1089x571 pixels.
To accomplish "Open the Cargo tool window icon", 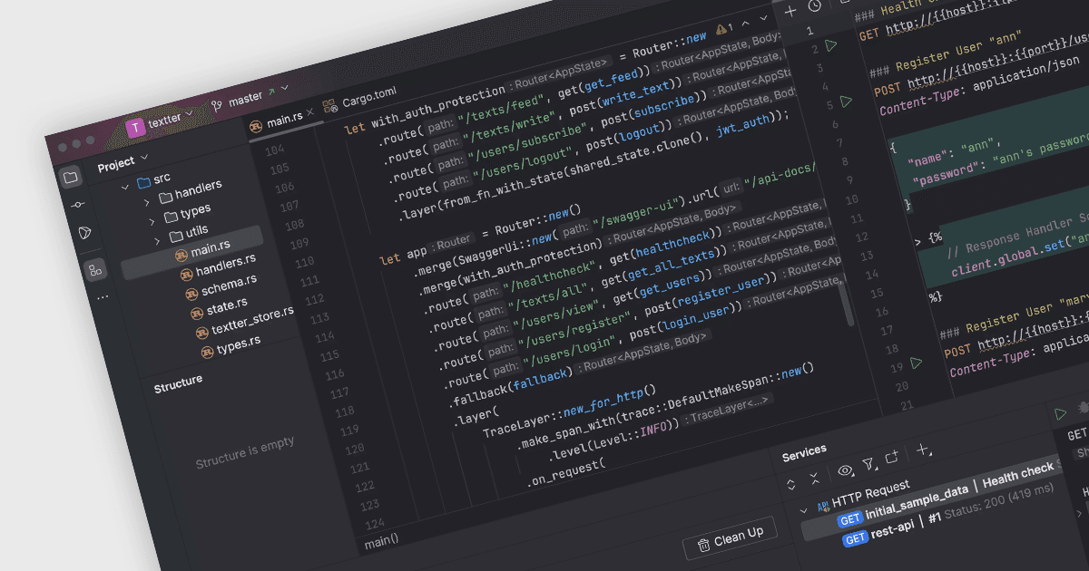I will tap(85, 234).
